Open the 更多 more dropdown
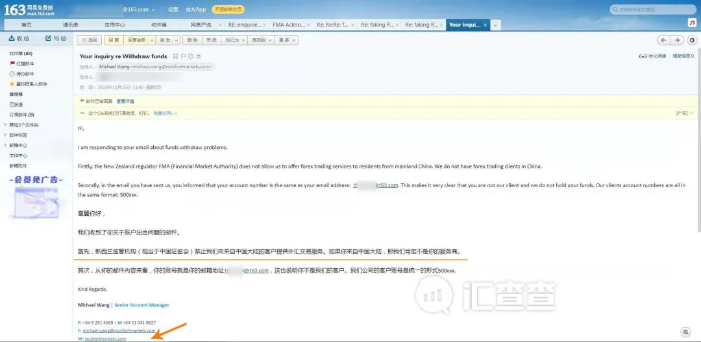Viewport: 701px width, 342px height. [x=286, y=40]
